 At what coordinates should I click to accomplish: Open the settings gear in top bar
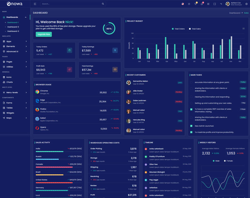pos(247,4)
